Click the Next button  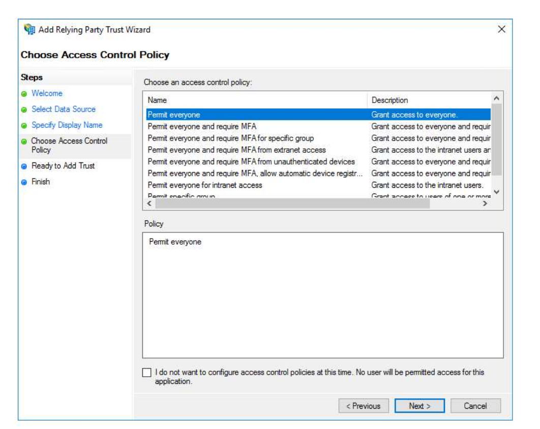(419, 406)
